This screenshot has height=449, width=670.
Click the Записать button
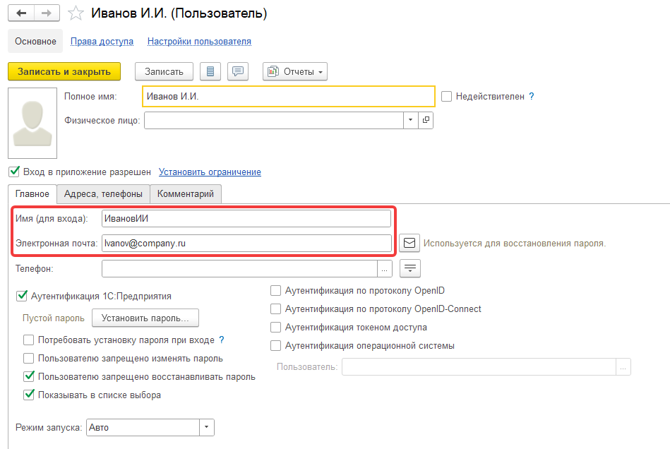coord(164,71)
